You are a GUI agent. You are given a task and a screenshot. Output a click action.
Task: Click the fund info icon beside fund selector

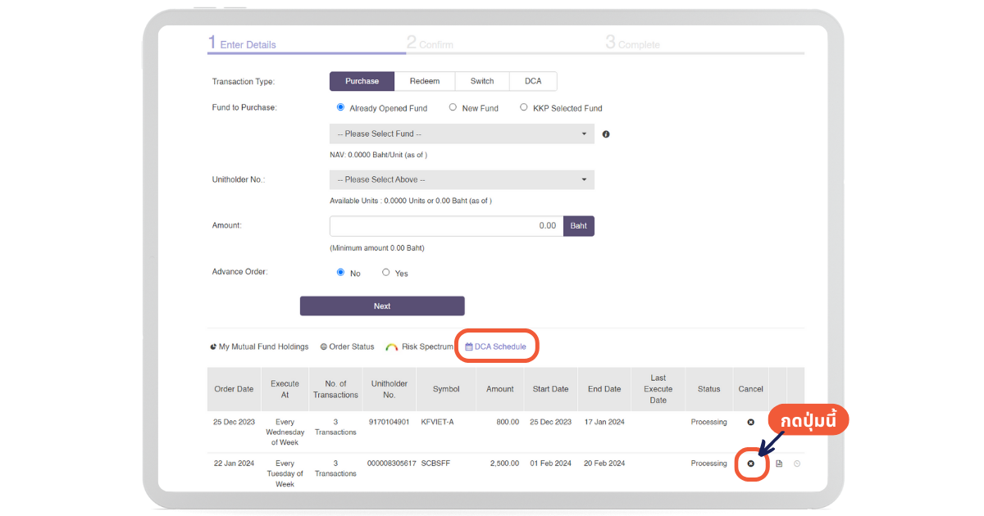coord(606,134)
